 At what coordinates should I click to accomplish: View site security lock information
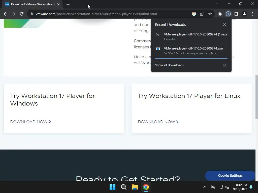click(32, 14)
